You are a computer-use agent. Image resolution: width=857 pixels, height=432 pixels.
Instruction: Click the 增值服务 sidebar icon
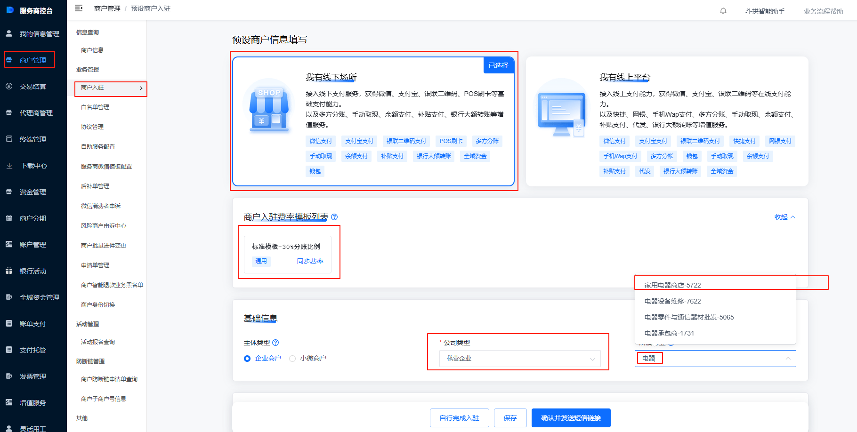[x=9, y=402]
